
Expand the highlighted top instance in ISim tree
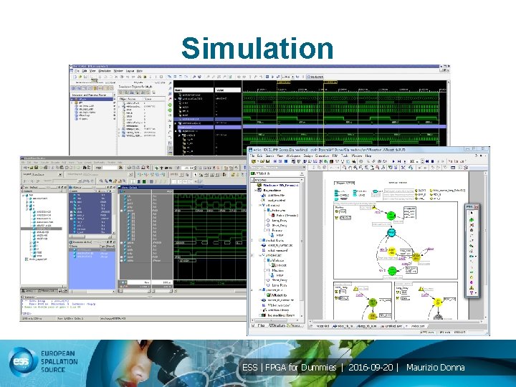(72, 99)
